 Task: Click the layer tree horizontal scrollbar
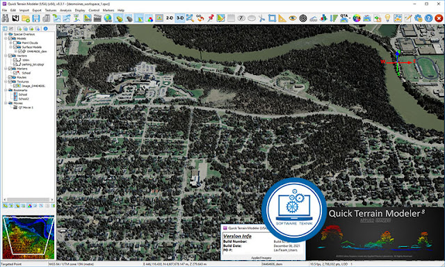[x=29, y=200]
